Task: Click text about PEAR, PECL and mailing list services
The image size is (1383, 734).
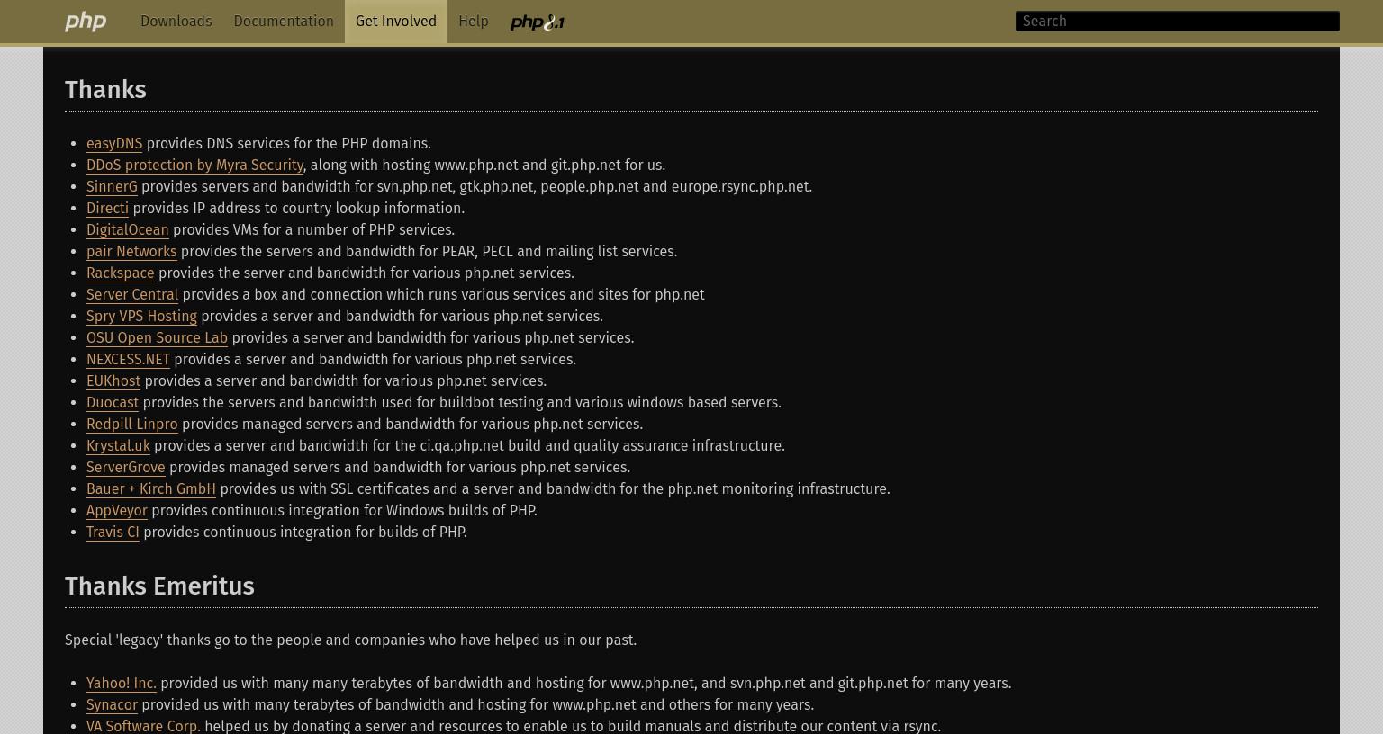Action: point(429,252)
